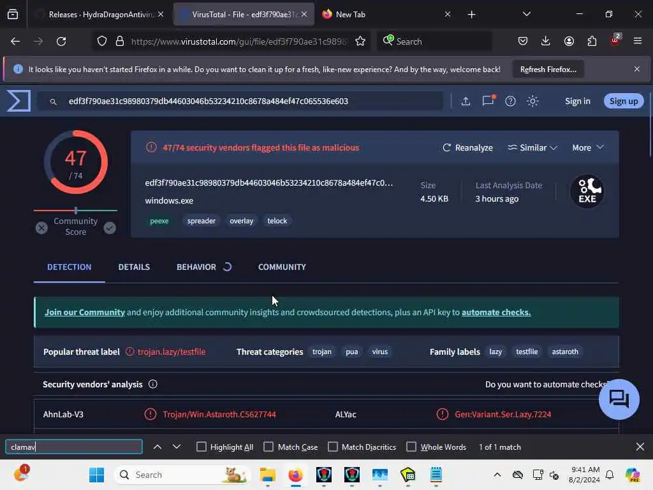653x490 pixels.
Task: Dismiss the Firefox refresh notification bar
Action: (637, 69)
